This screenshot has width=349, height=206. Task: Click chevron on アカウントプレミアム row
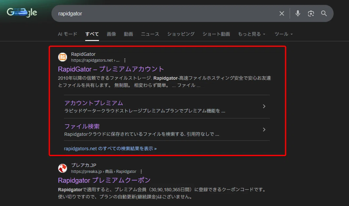[x=264, y=107]
